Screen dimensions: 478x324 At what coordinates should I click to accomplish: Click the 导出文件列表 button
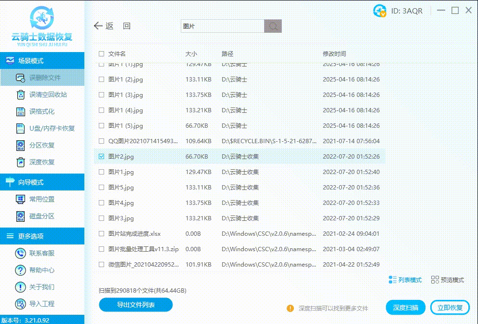pyautogui.click(x=136, y=305)
